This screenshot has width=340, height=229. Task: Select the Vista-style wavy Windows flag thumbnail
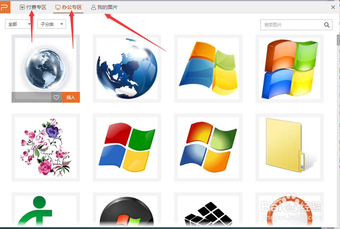(208, 69)
